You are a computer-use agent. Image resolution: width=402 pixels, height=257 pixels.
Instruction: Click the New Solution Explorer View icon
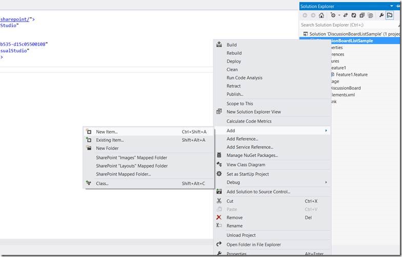point(219,112)
